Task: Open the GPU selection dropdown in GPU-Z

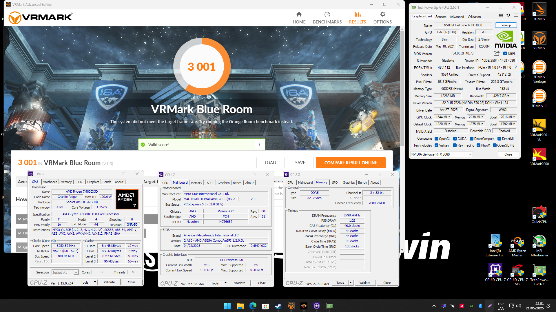Action: pyautogui.click(x=442, y=154)
